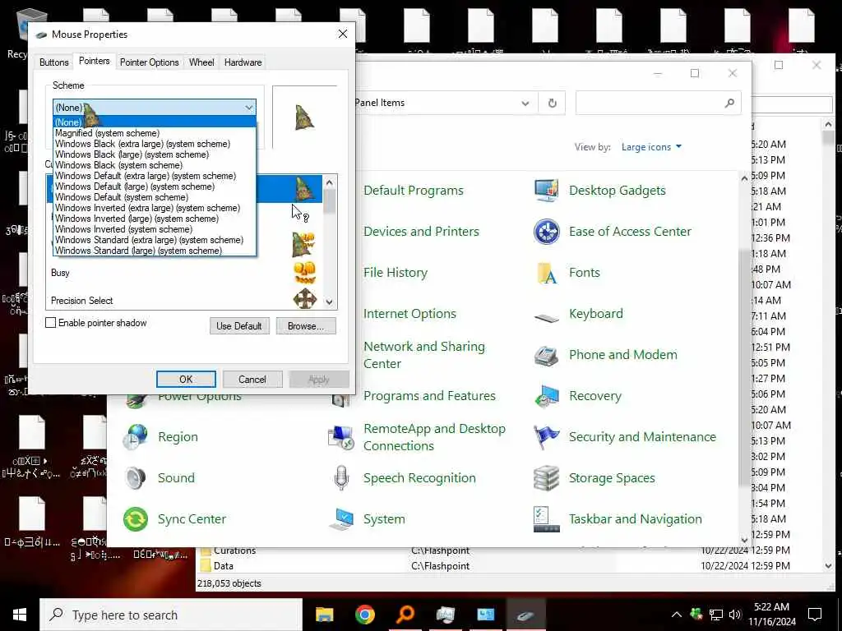The height and width of the screenshot is (631, 842).
Task: Open the View by Large icons dropdown
Action: point(651,147)
